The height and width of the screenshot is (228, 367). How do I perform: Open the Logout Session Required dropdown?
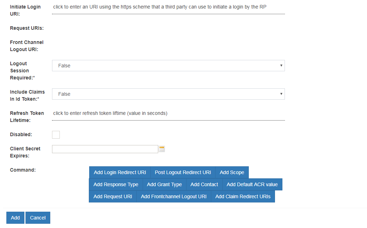[x=168, y=66]
